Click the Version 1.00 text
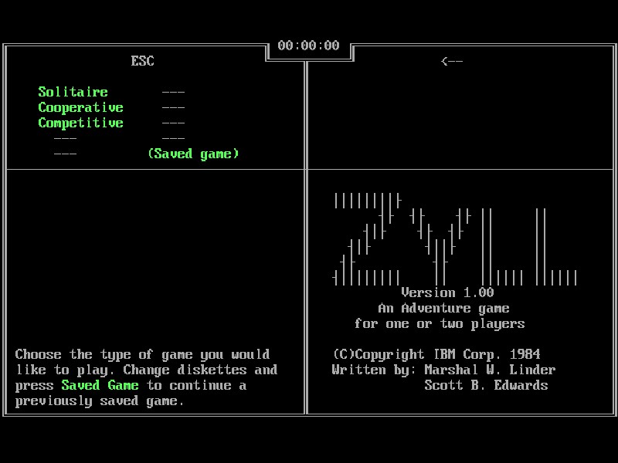This screenshot has width=618, height=463. click(x=447, y=292)
